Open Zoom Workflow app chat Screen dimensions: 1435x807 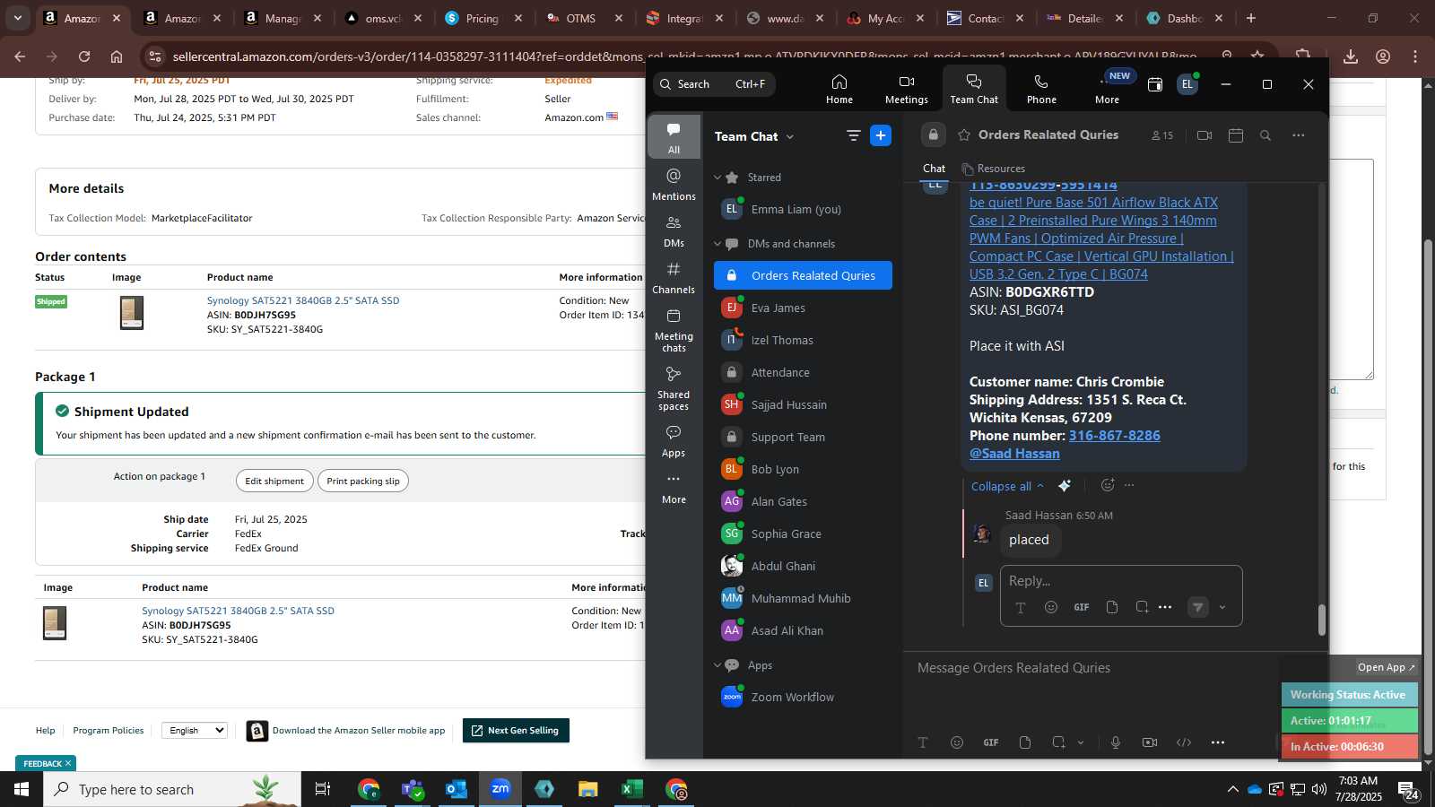(x=803, y=697)
